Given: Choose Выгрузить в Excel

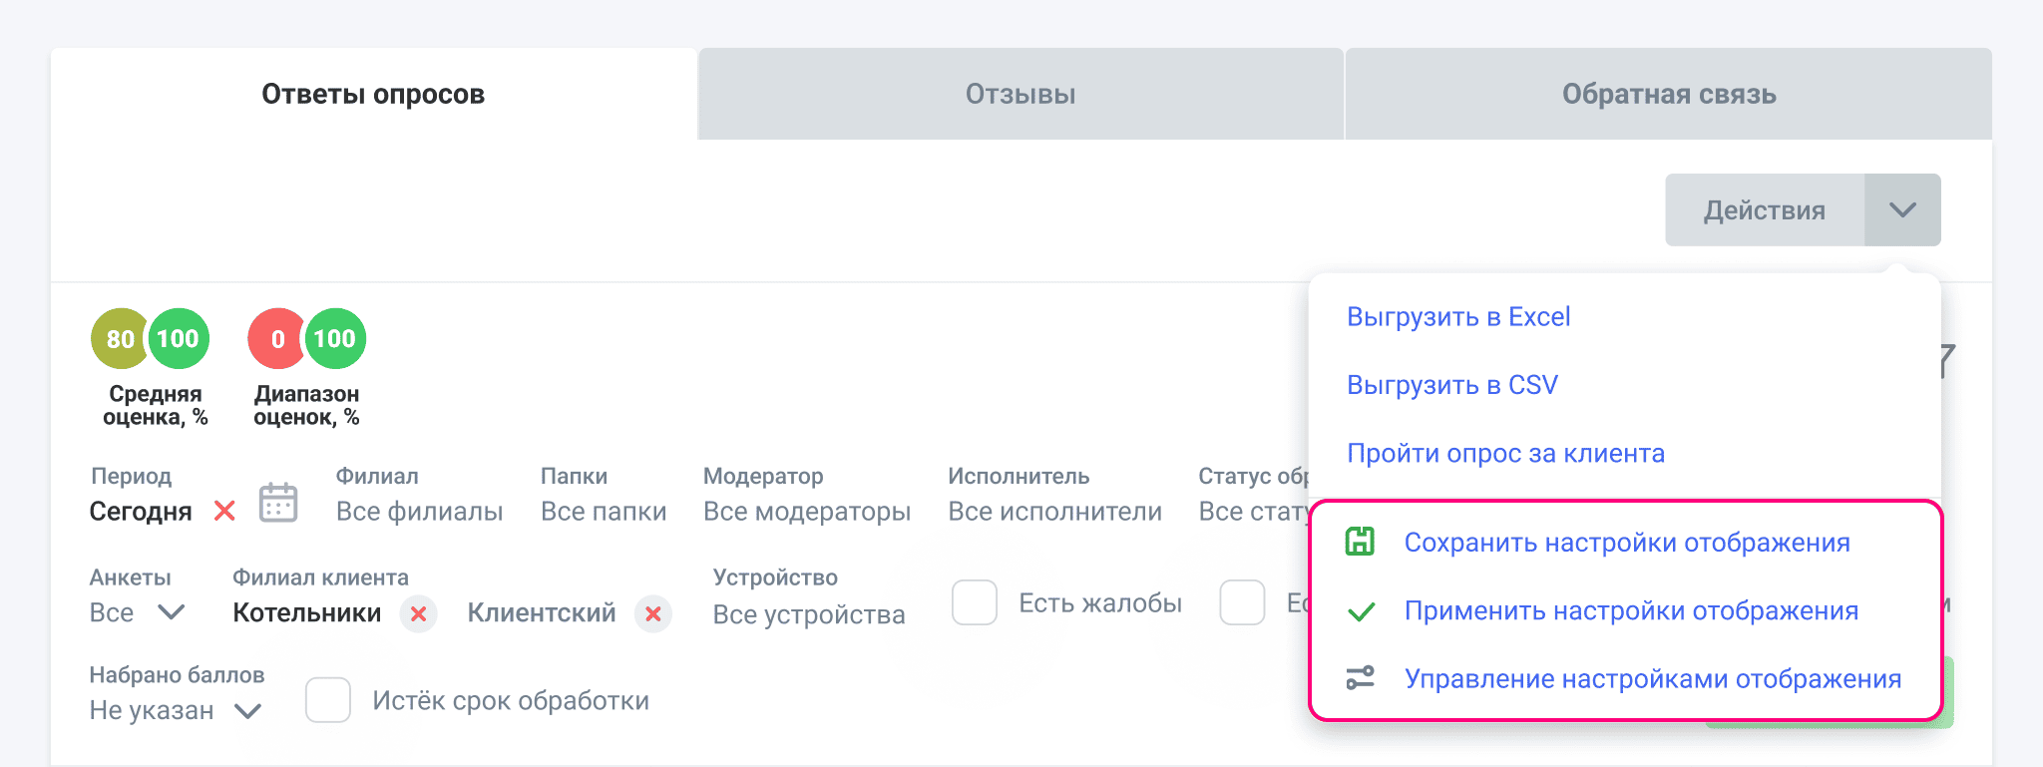Looking at the screenshot, I should tap(1458, 317).
